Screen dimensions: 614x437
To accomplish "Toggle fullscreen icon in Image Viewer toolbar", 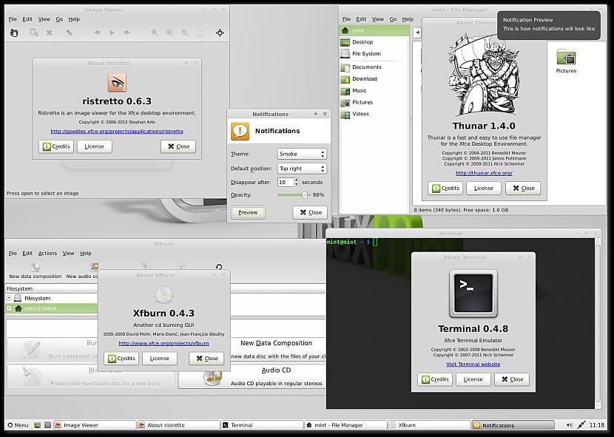I will tap(220, 33).
